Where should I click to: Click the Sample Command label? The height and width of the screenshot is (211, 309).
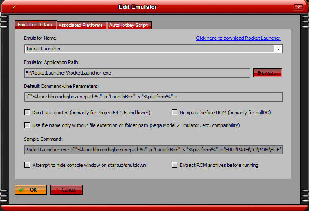(x=43, y=139)
